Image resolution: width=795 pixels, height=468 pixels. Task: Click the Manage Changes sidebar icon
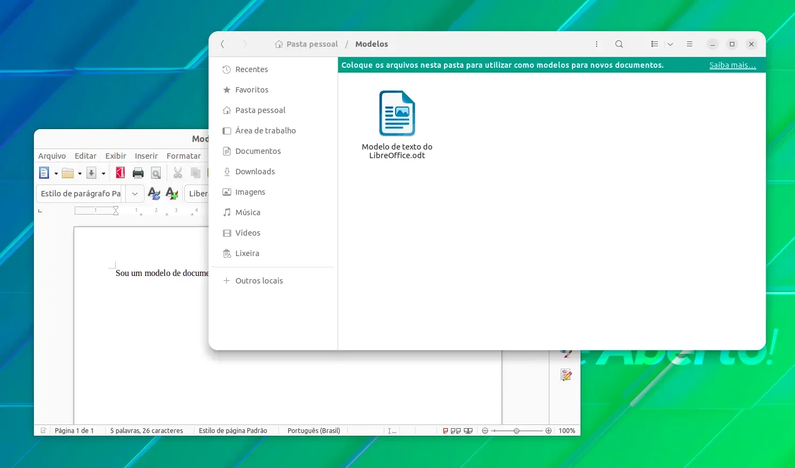point(566,375)
